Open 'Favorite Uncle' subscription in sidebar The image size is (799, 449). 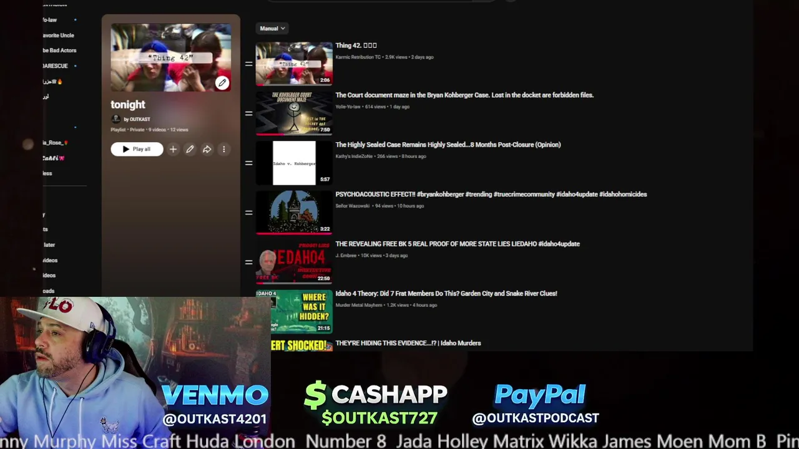click(58, 36)
